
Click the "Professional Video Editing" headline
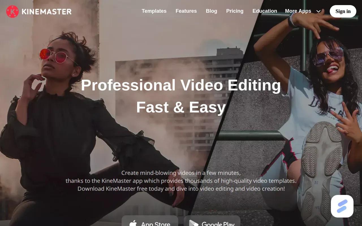181,85
